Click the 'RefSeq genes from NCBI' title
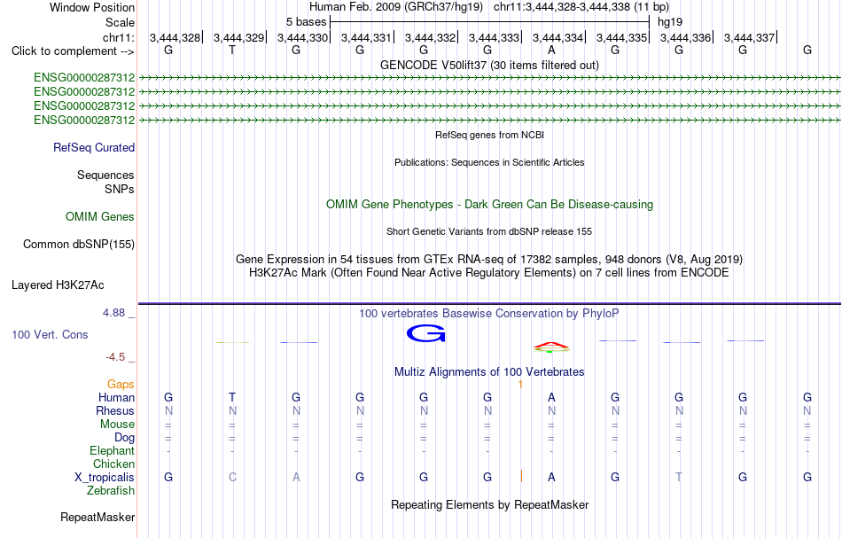842x538 pixels. click(489, 135)
